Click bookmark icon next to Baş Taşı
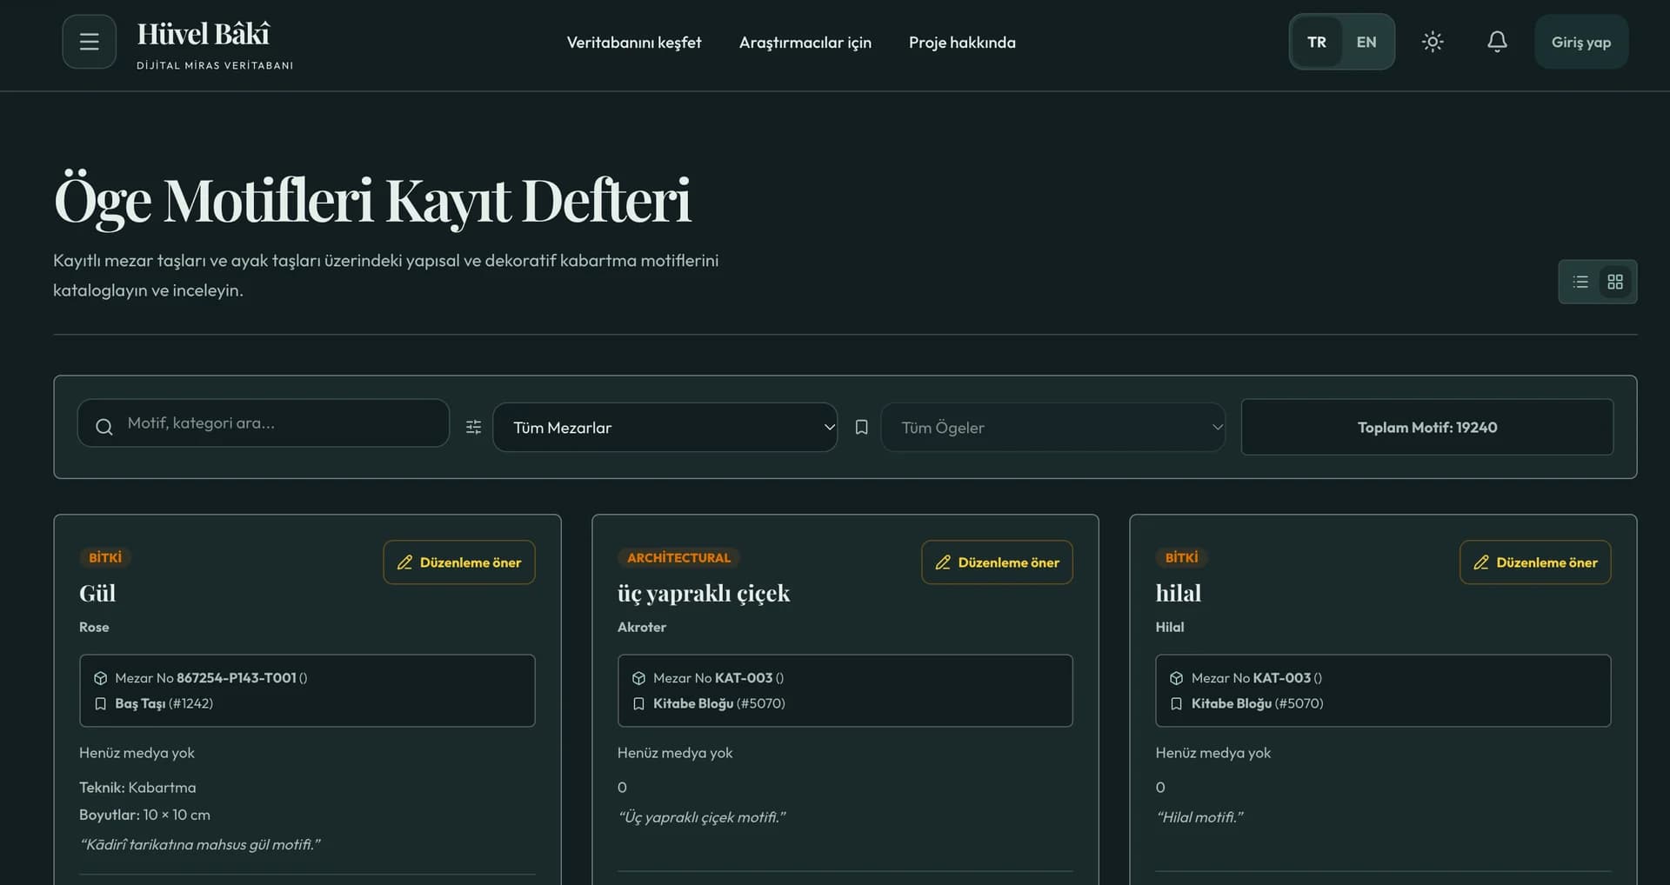Image resolution: width=1670 pixels, height=885 pixels. [x=100, y=703]
